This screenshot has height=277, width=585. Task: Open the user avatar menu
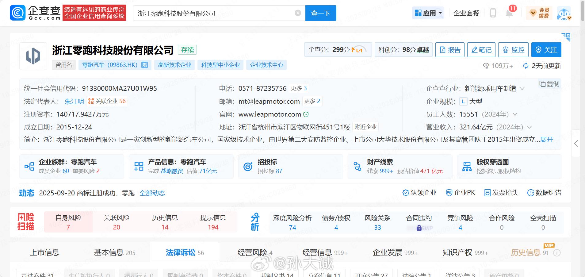pos(564,13)
